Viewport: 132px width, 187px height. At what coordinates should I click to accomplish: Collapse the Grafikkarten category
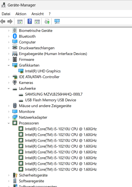pyautogui.click(x=9, y=65)
